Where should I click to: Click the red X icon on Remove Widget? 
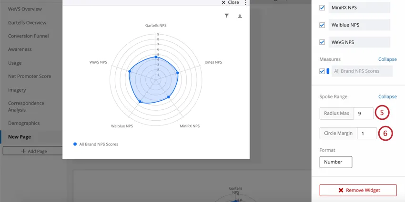click(x=341, y=190)
